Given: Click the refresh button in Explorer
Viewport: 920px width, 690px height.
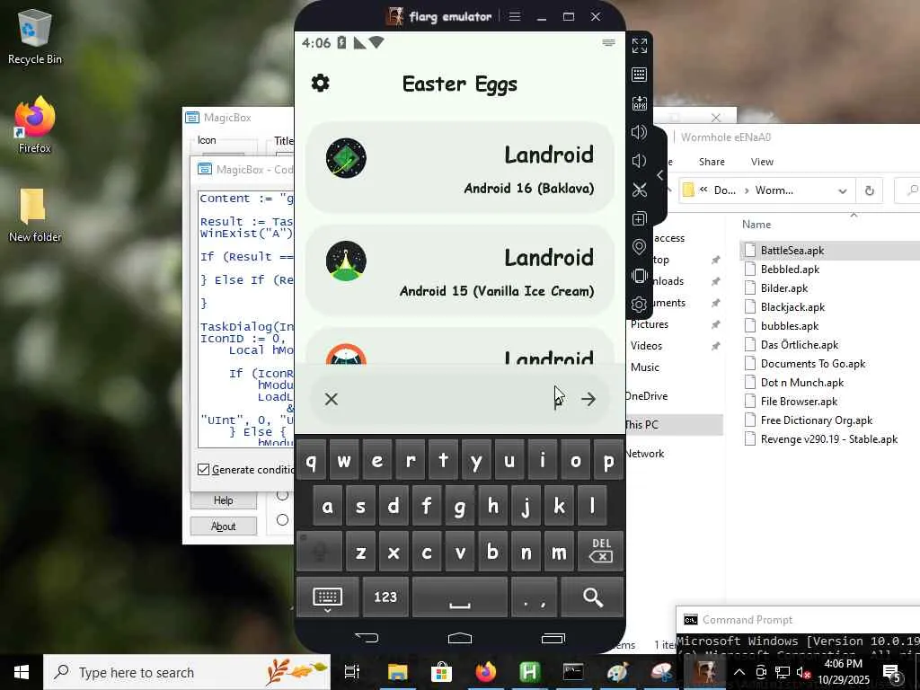Looking at the screenshot, I should coord(870,190).
